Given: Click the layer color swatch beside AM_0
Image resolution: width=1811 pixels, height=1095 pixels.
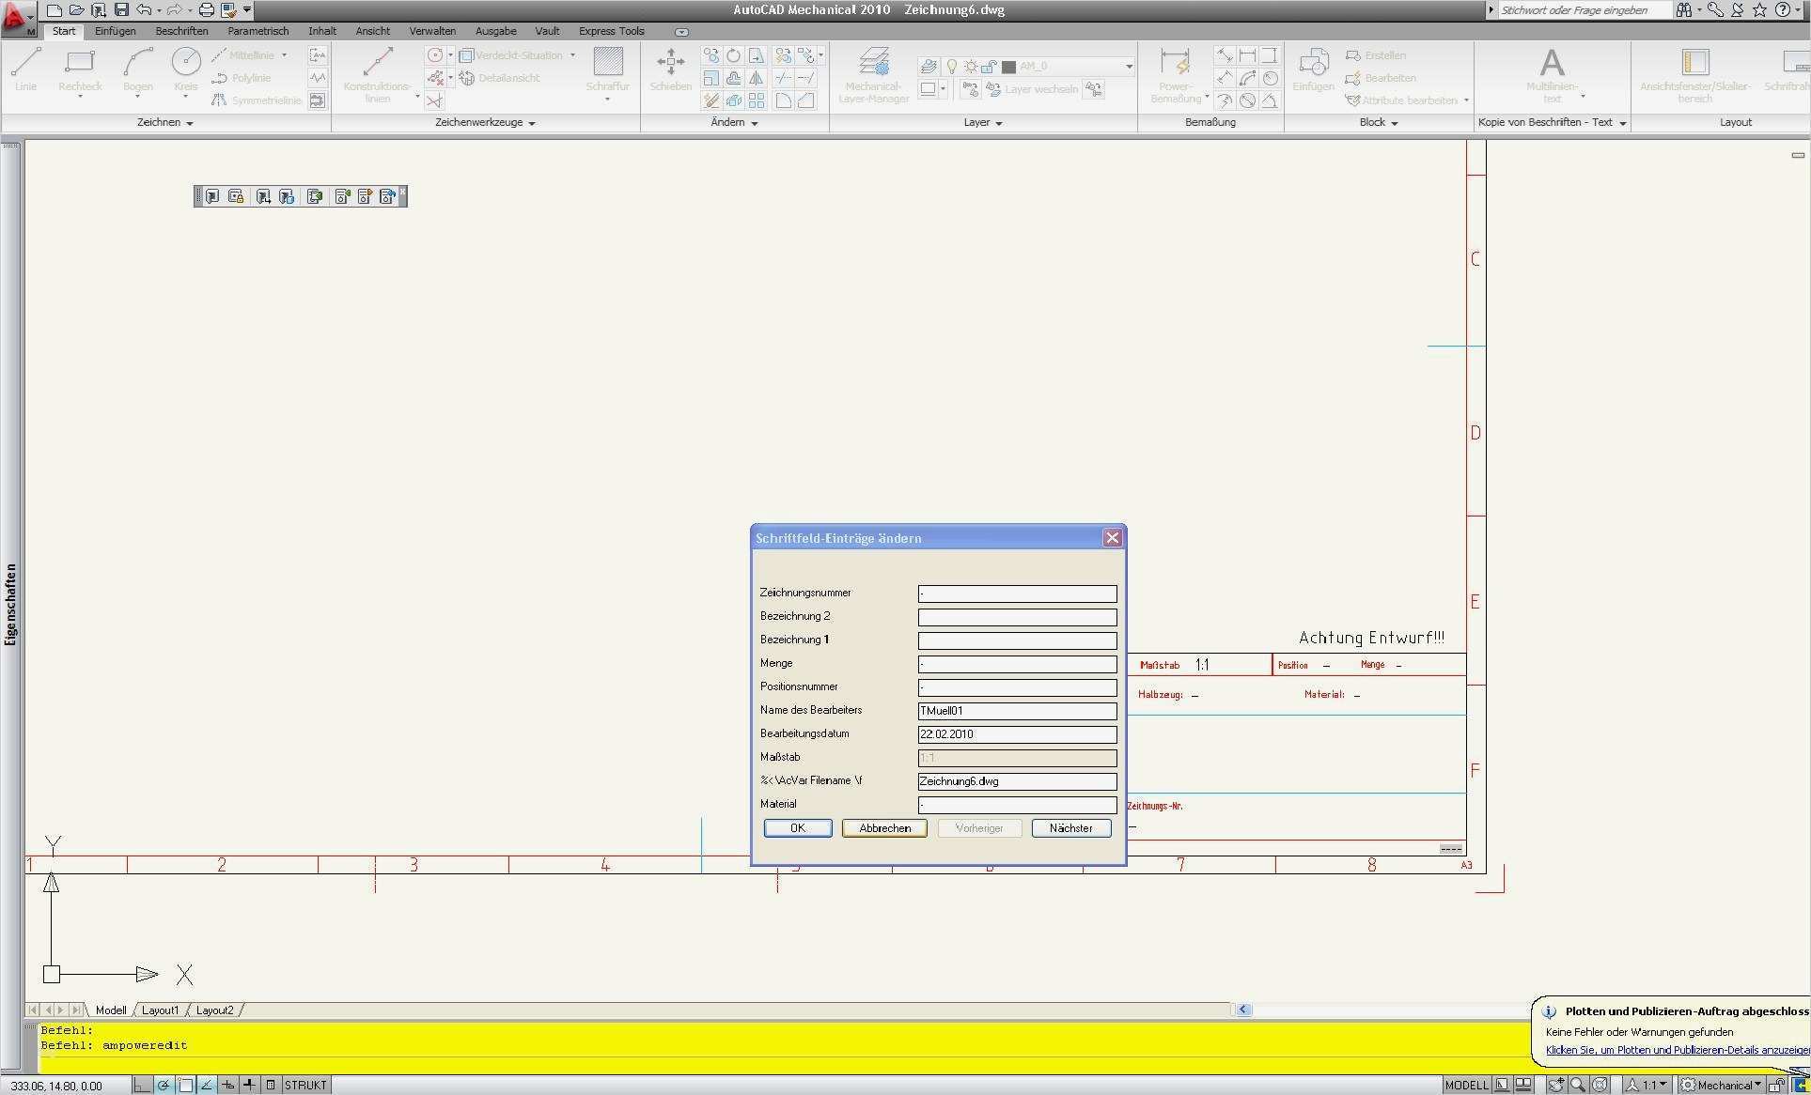Looking at the screenshot, I should coord(1008,67).
